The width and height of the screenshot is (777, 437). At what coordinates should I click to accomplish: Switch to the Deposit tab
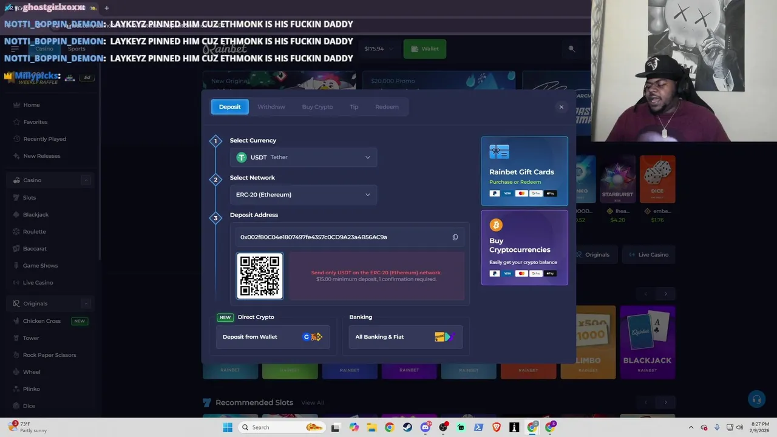tap(229, 107)
